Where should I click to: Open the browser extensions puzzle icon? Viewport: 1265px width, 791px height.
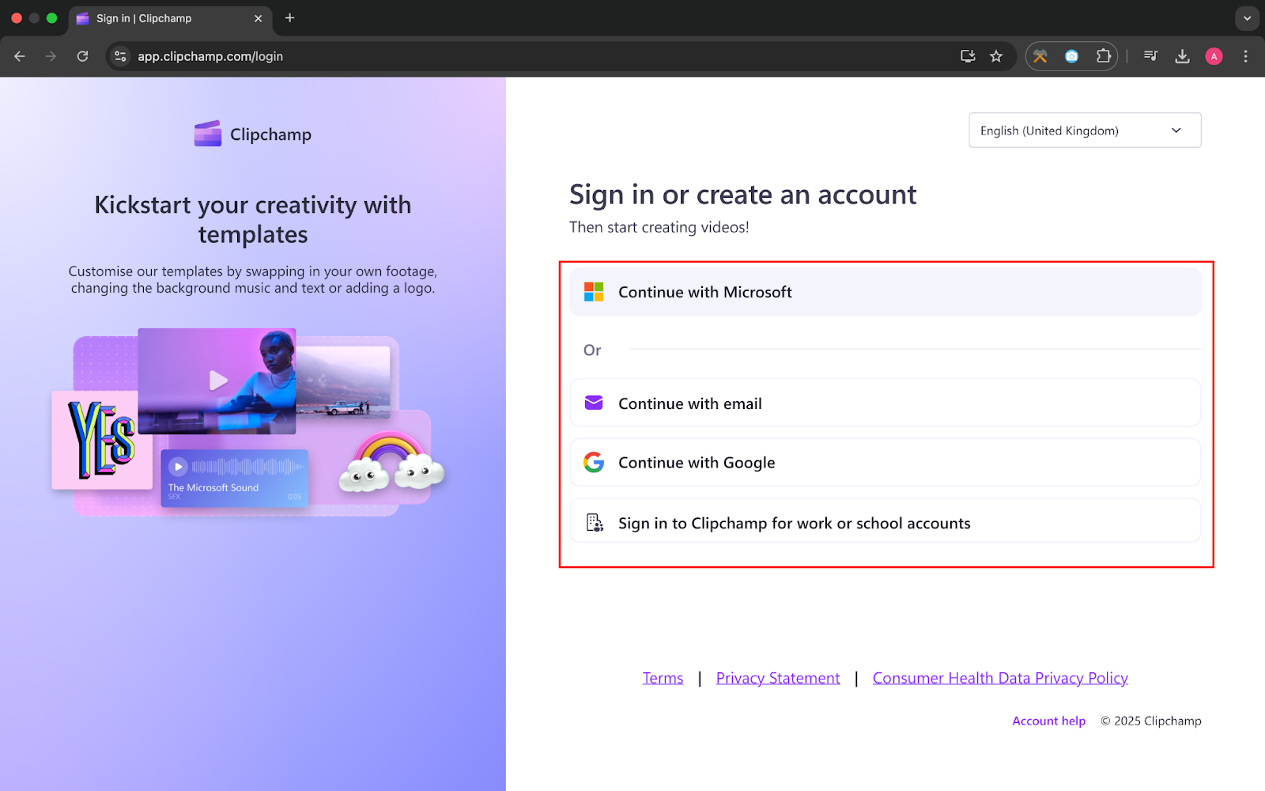(1103, 56)
